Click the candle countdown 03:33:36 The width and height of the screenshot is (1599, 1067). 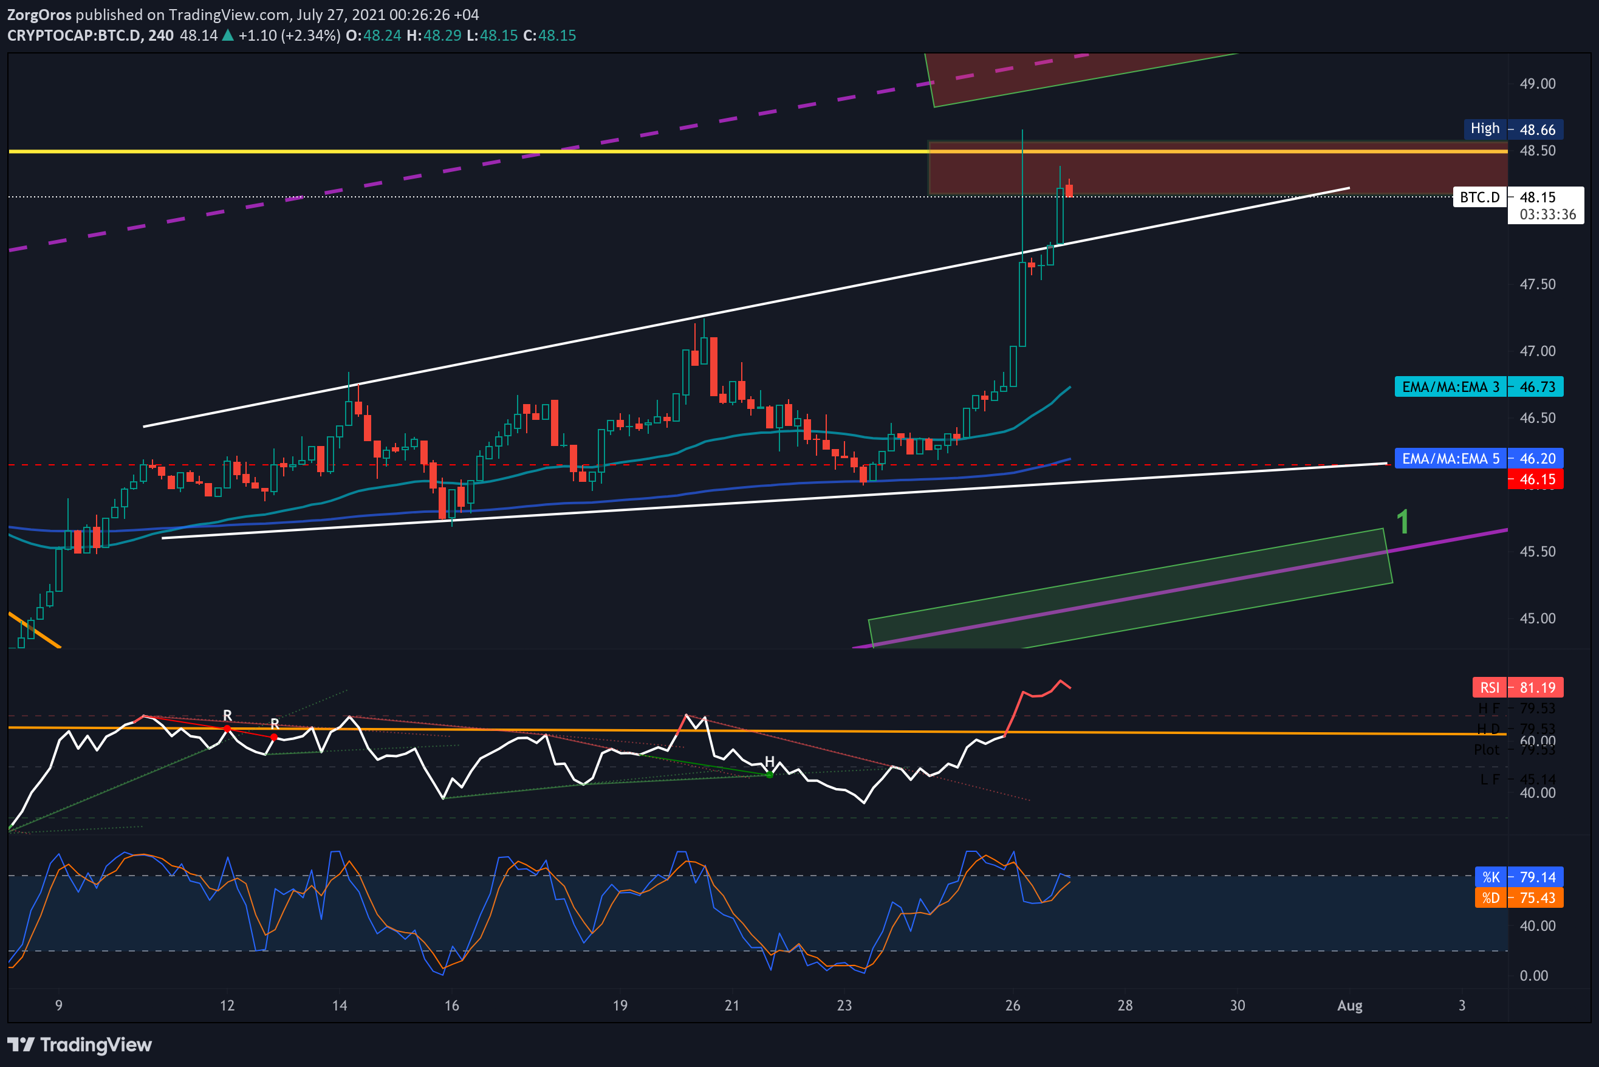1547,215
